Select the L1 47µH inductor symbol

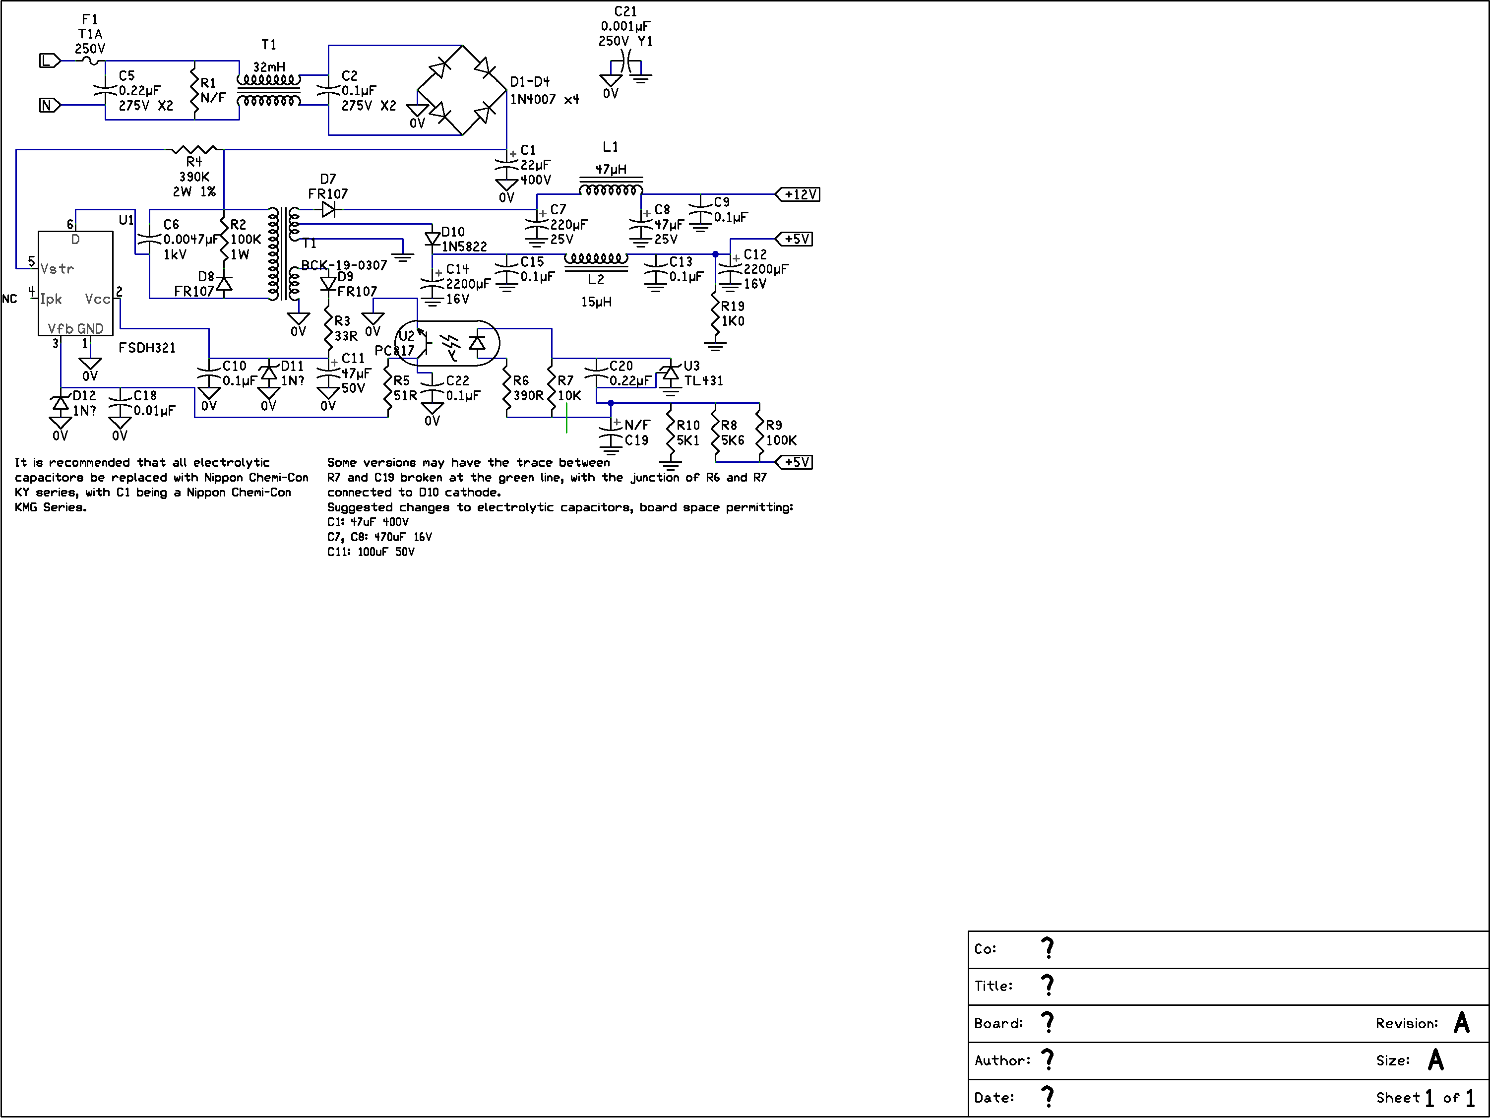(611, 186)
